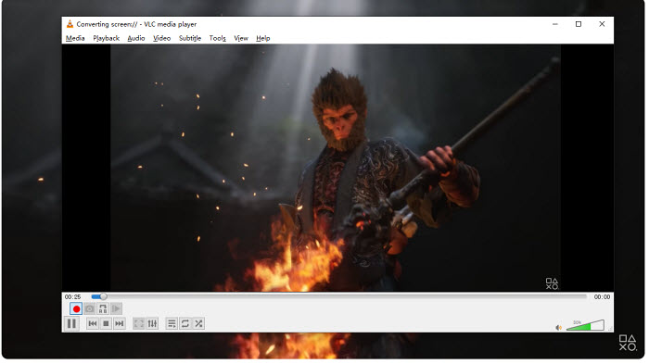Toggle A-B loop button
The width and height of the screenshot is (649, 364).
coord(103,309)
